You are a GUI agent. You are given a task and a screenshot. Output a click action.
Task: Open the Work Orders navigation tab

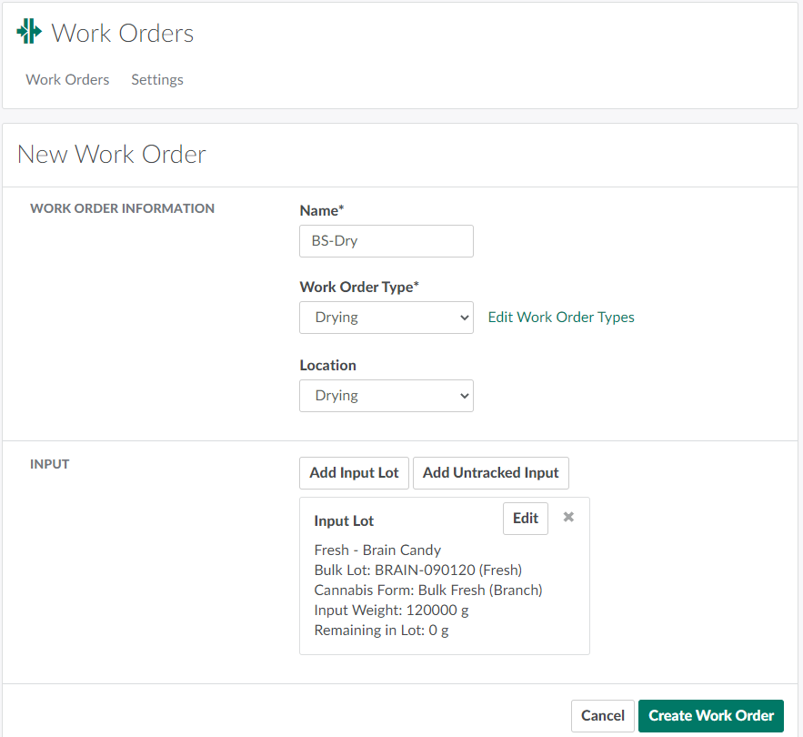pyautogui.click(x=67, y=79)
